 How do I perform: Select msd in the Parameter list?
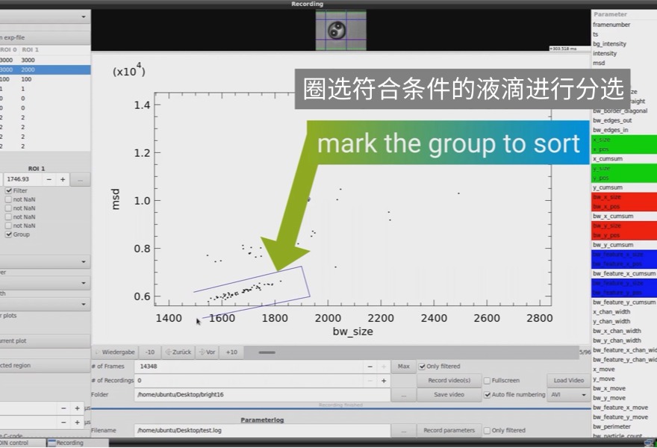(599, 63)
